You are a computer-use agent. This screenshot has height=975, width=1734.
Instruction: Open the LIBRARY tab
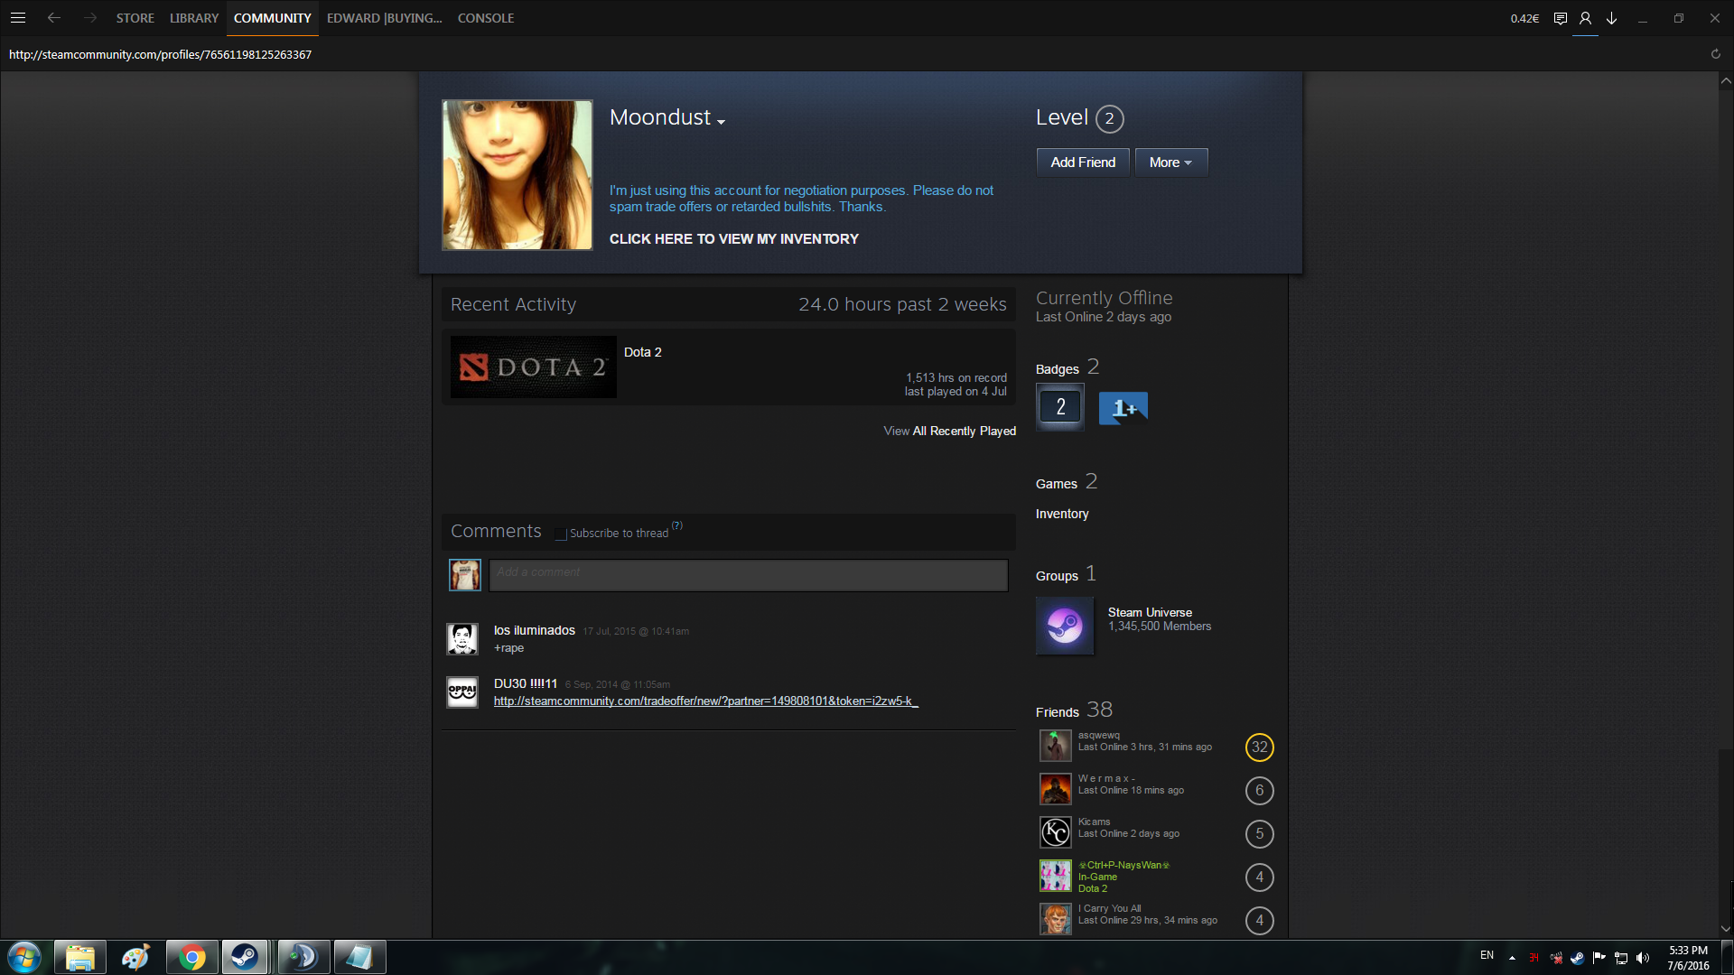coord(194,18)
